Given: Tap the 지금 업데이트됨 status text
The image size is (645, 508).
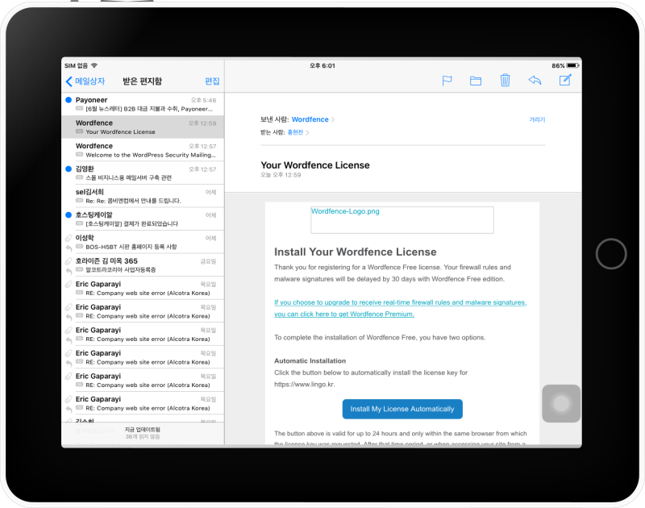Looking at the screenshot, I should coord(143,430).
